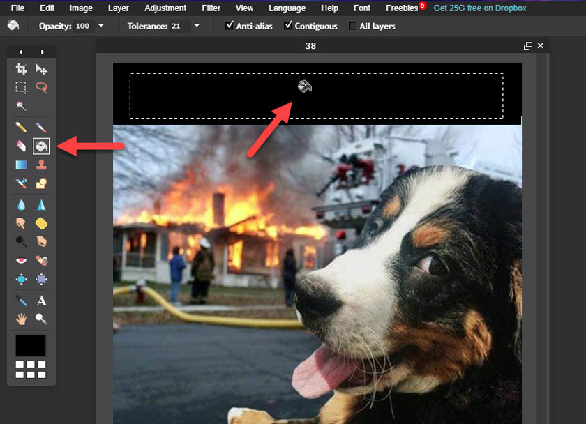Open the View menu
This screenshot has width=586, height=424.
pyautogui.click(x=244, y=8)
